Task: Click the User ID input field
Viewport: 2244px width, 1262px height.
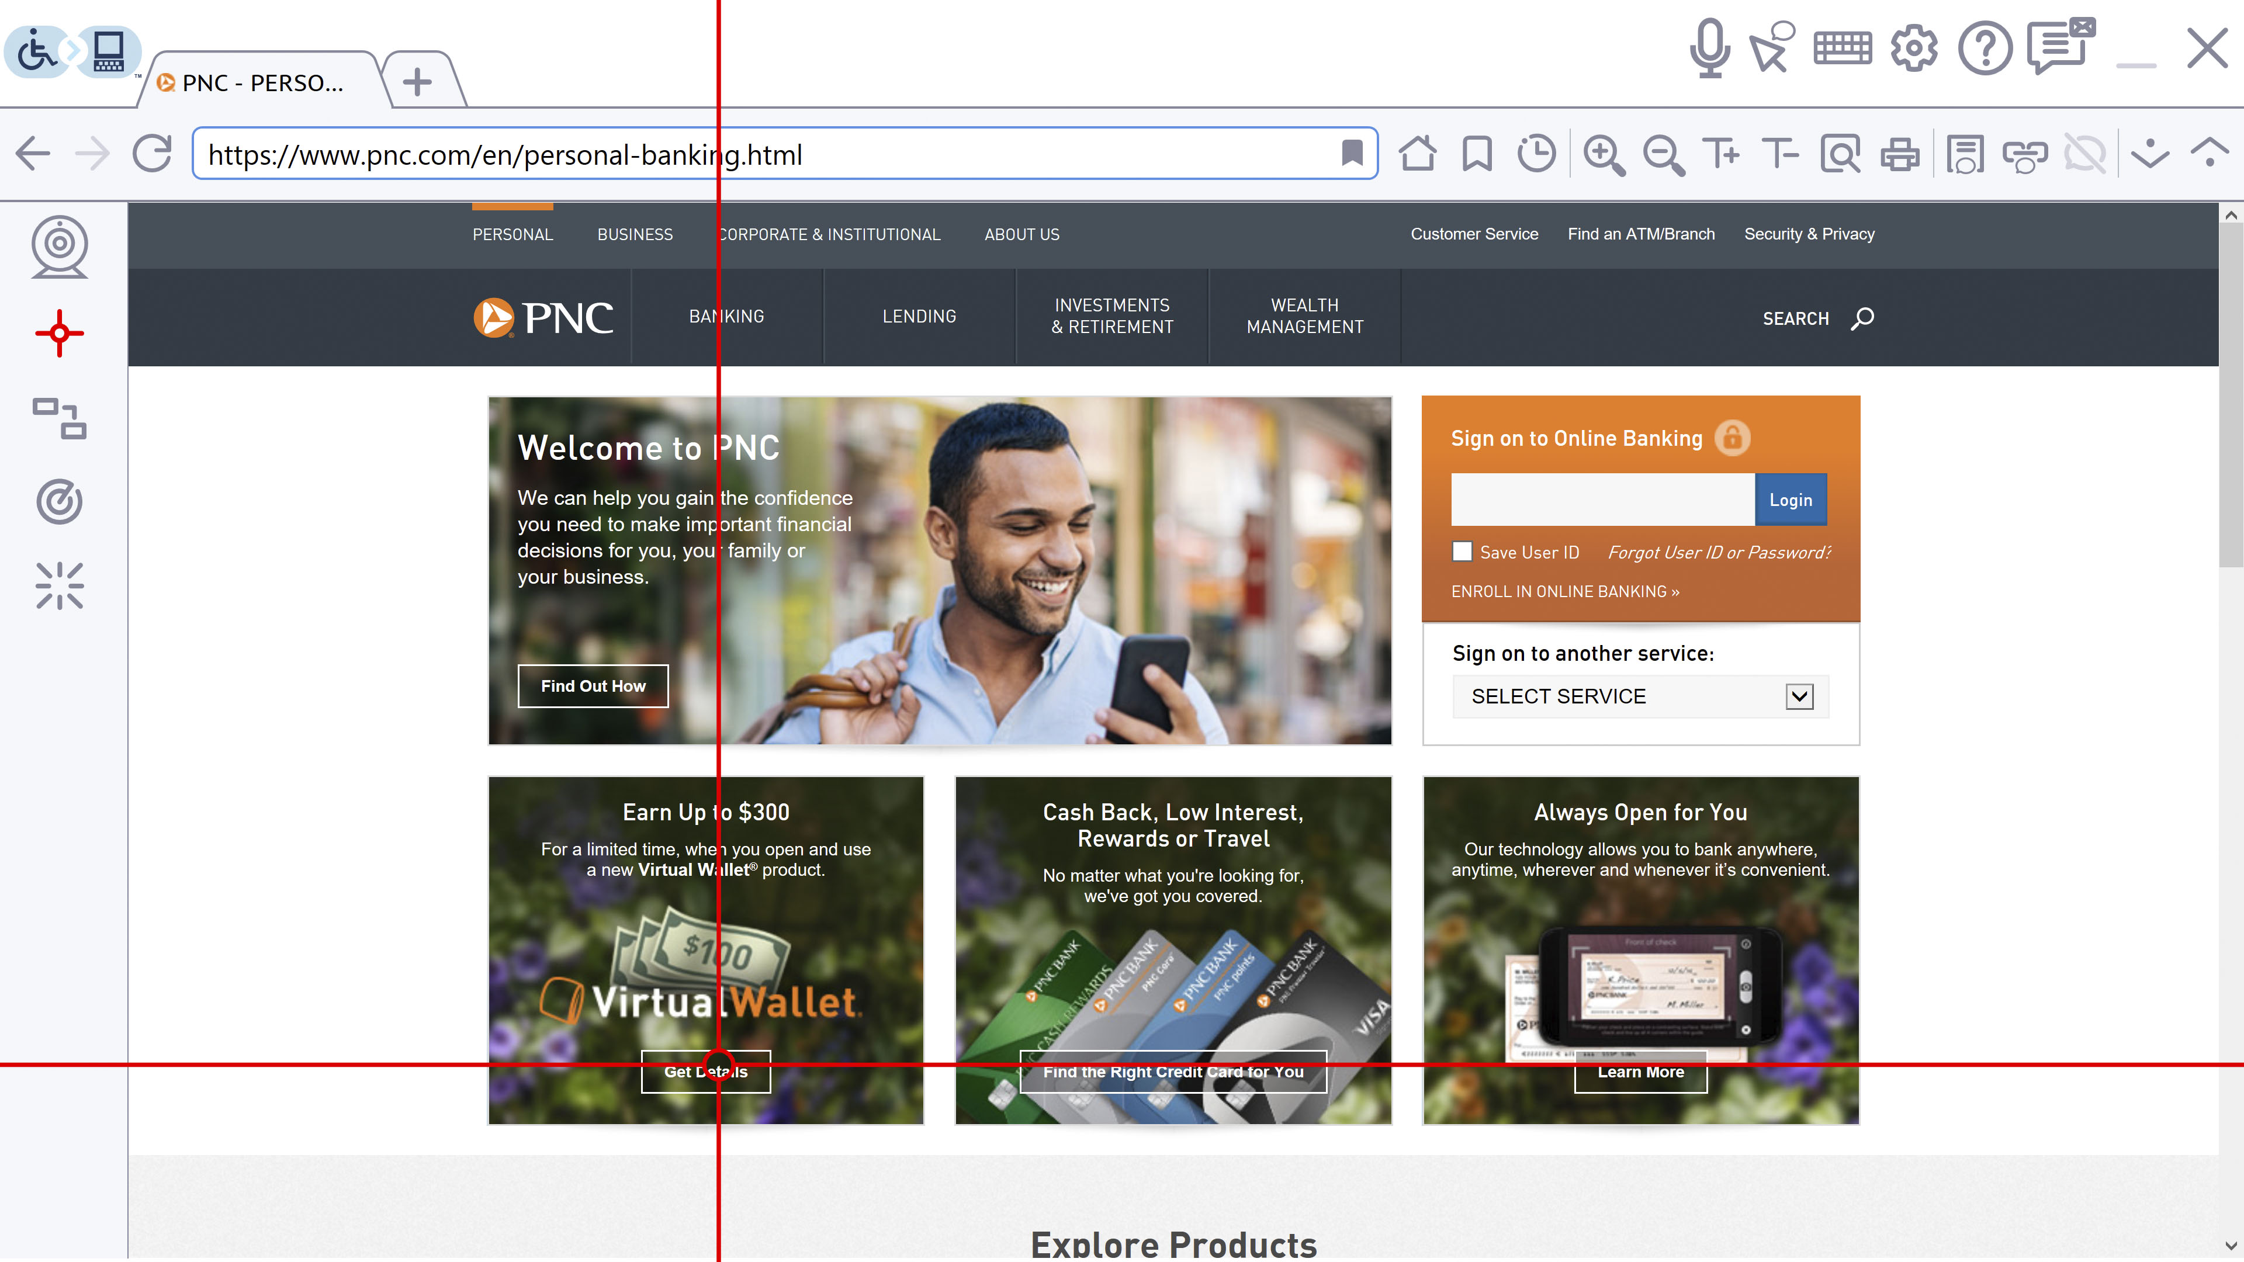Action: point(1603,500)
